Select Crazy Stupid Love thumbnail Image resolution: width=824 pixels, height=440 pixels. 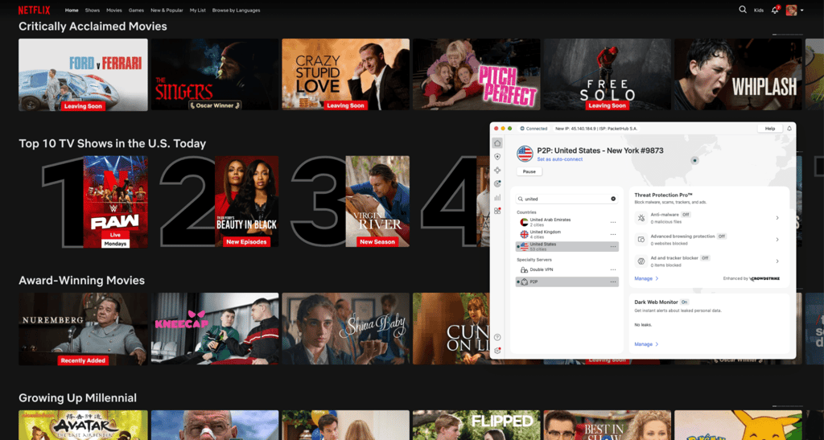click(345, 75)
